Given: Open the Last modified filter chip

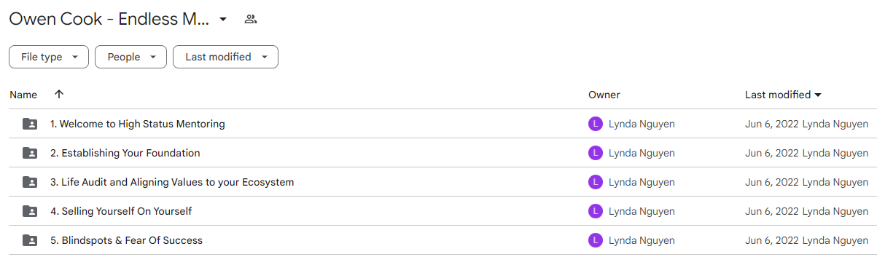Looking at the screenshot, I should [x=225, y=57].
